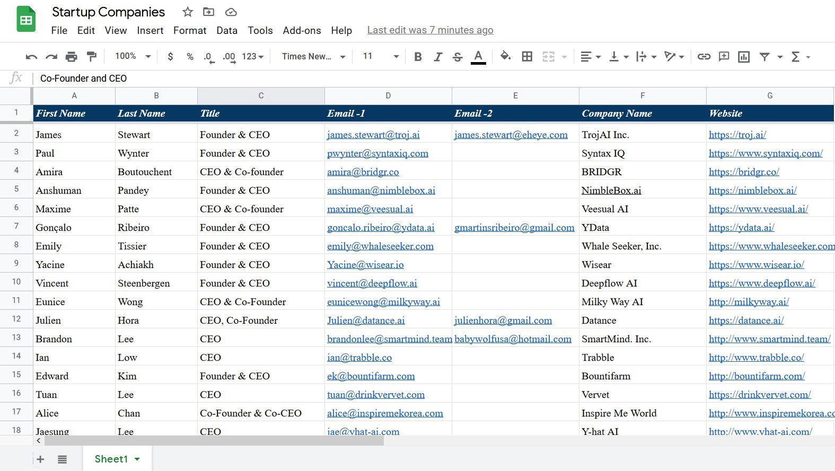The image size is (835, 471).
Task: Open the borders menu
Action: click(527, 56)
